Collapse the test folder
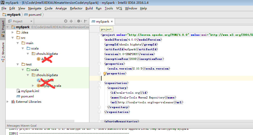 [18, 64]
